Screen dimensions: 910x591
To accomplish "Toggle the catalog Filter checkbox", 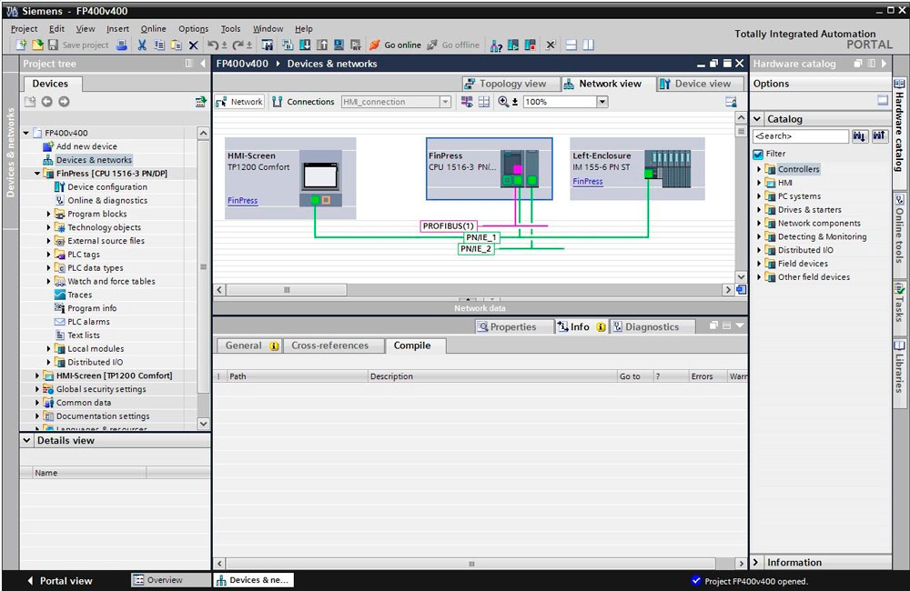I will pyautogui.click(x=758, y=154).
